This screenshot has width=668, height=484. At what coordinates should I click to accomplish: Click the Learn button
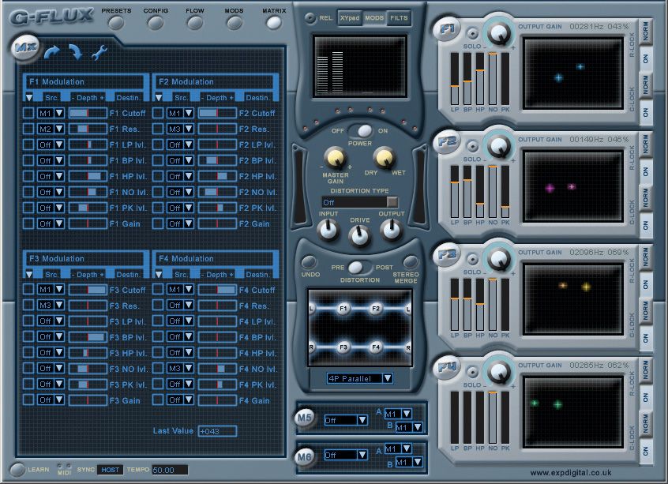click(17, 470)
